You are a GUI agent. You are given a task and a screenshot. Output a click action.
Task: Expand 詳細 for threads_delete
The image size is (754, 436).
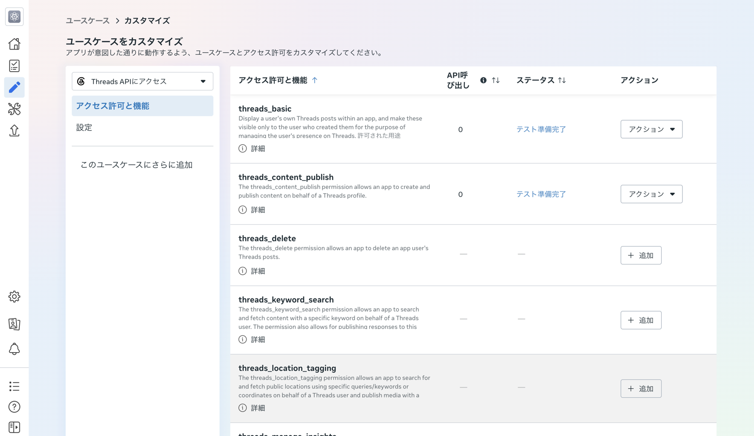pyautogui.click(x=252, y=271)
